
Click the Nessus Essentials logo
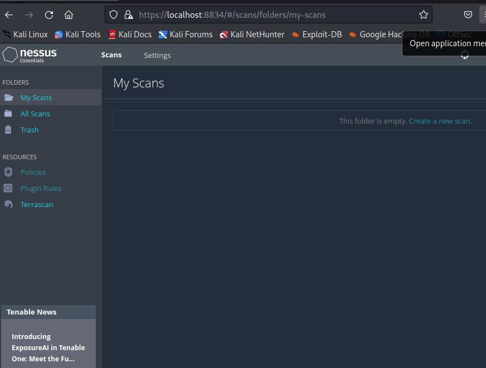pos(30,55)
